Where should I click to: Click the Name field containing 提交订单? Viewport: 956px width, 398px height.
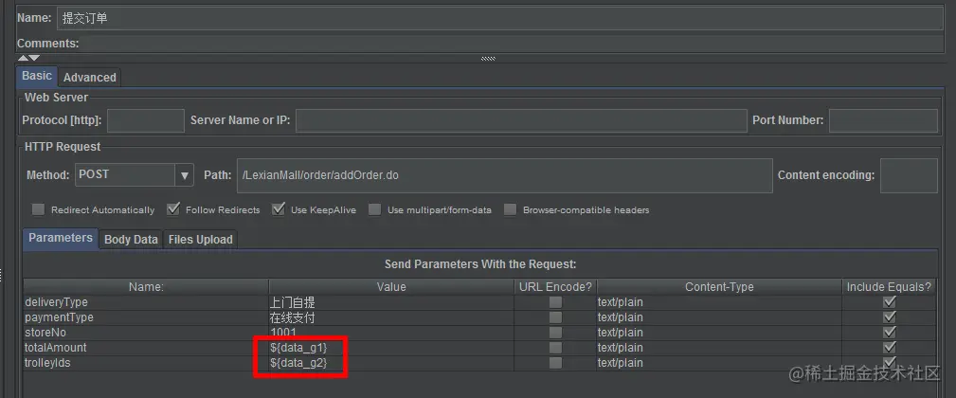(500, 18)
